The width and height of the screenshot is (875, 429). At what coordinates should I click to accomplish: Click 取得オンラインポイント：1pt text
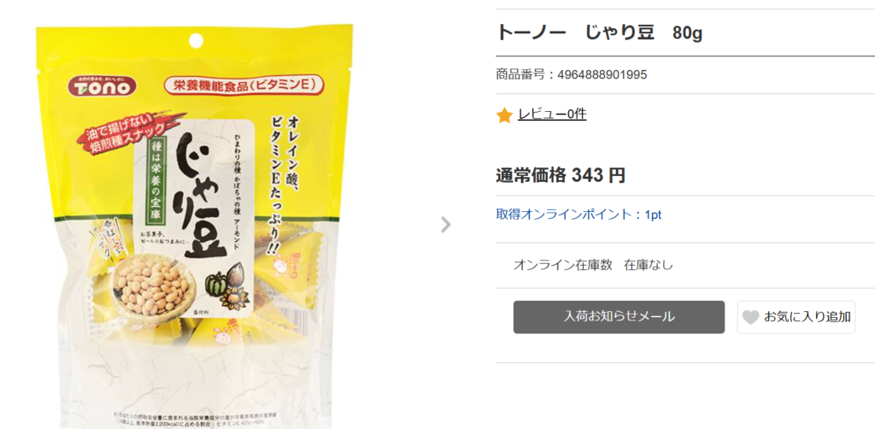point(578,214)
